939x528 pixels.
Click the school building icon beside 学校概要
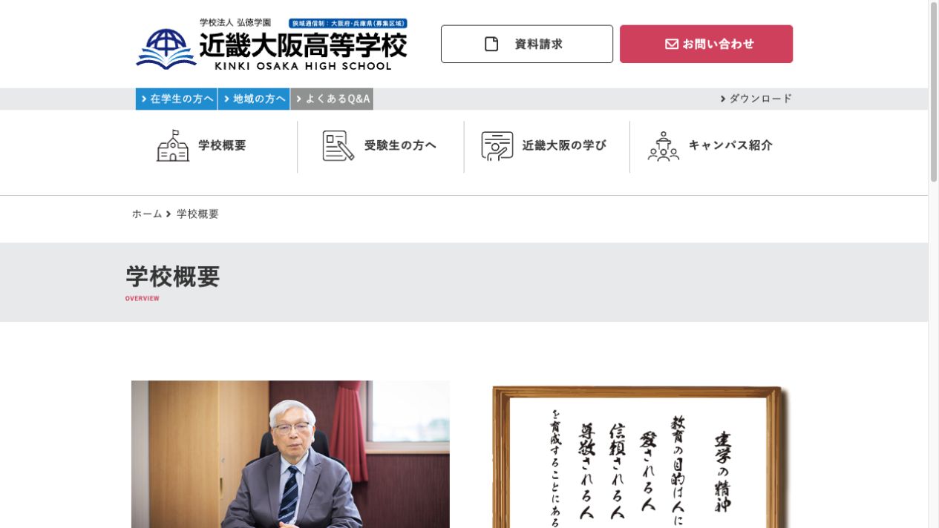pyautogui.click(x=173, y=145)
